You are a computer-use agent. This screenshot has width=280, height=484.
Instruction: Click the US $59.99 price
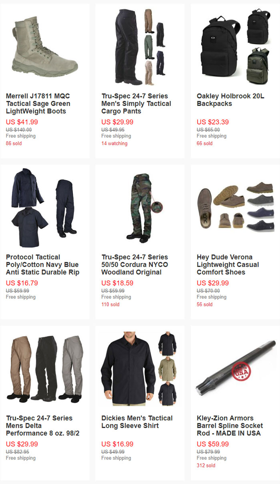click(x=213, y=444)
